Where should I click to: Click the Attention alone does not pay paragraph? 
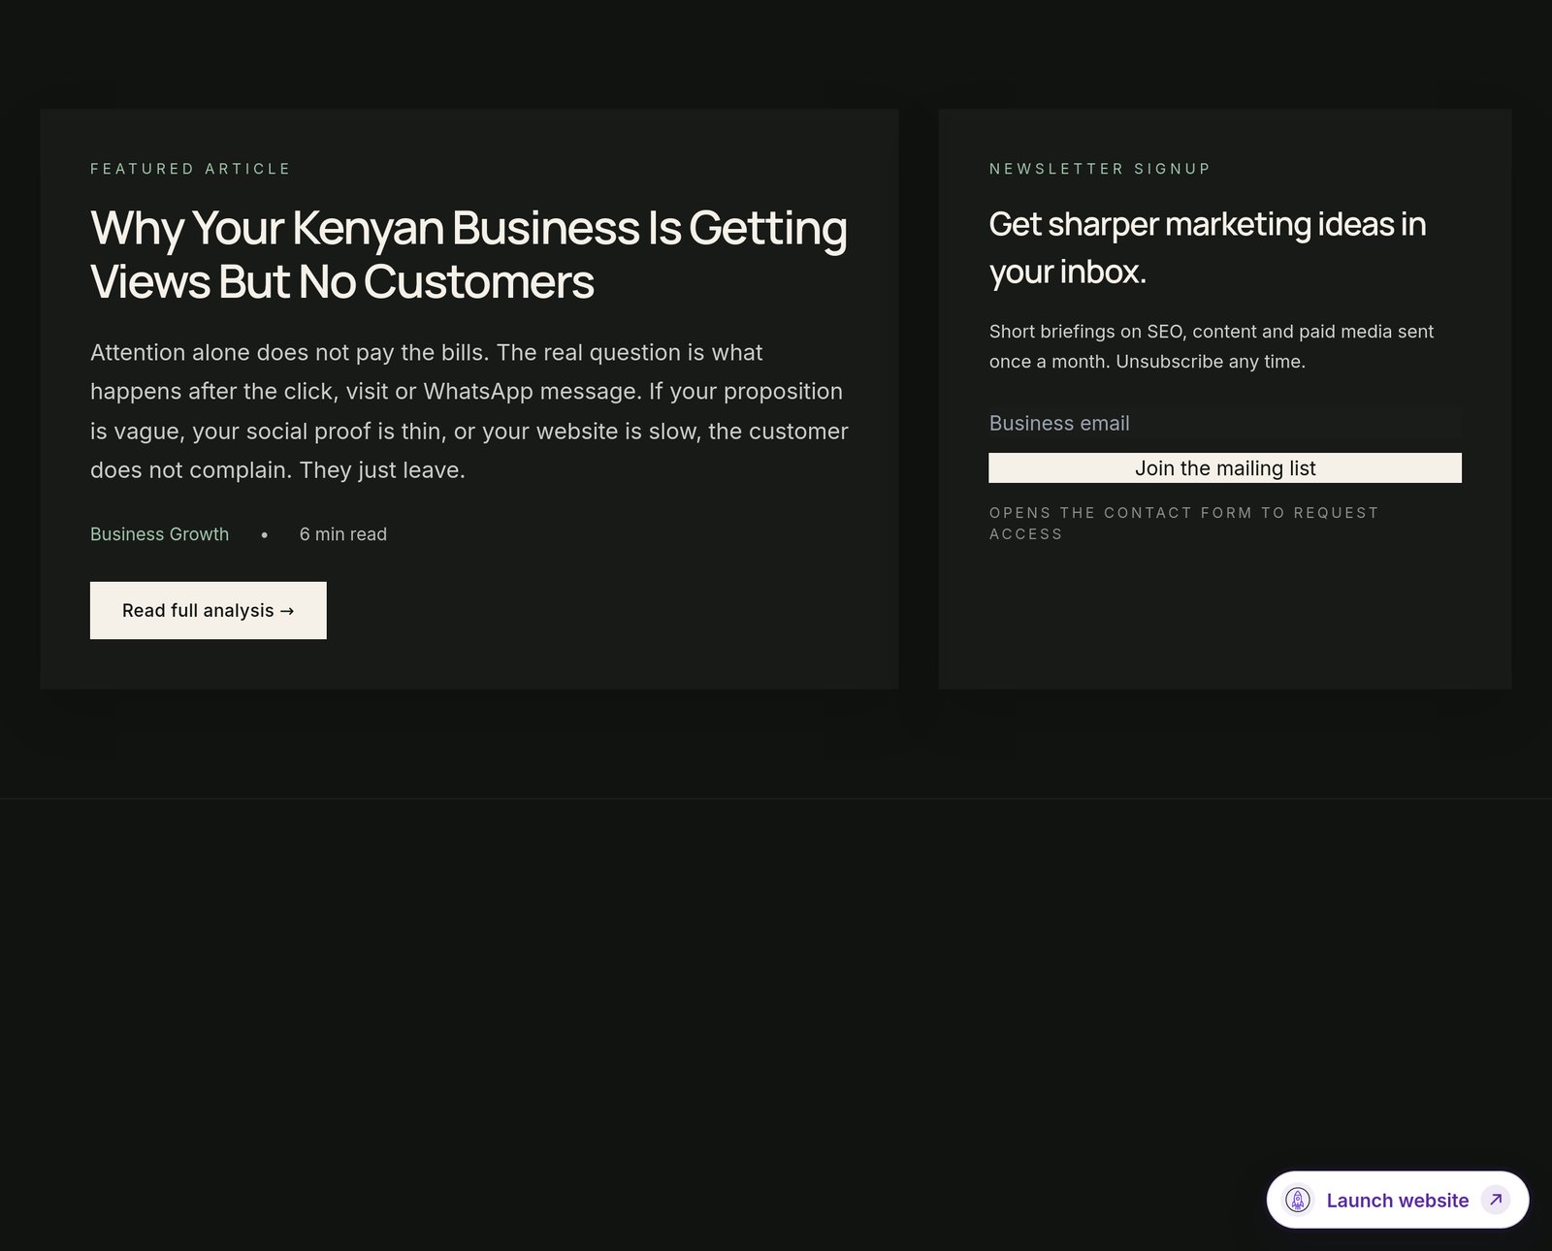pos(469,411)
